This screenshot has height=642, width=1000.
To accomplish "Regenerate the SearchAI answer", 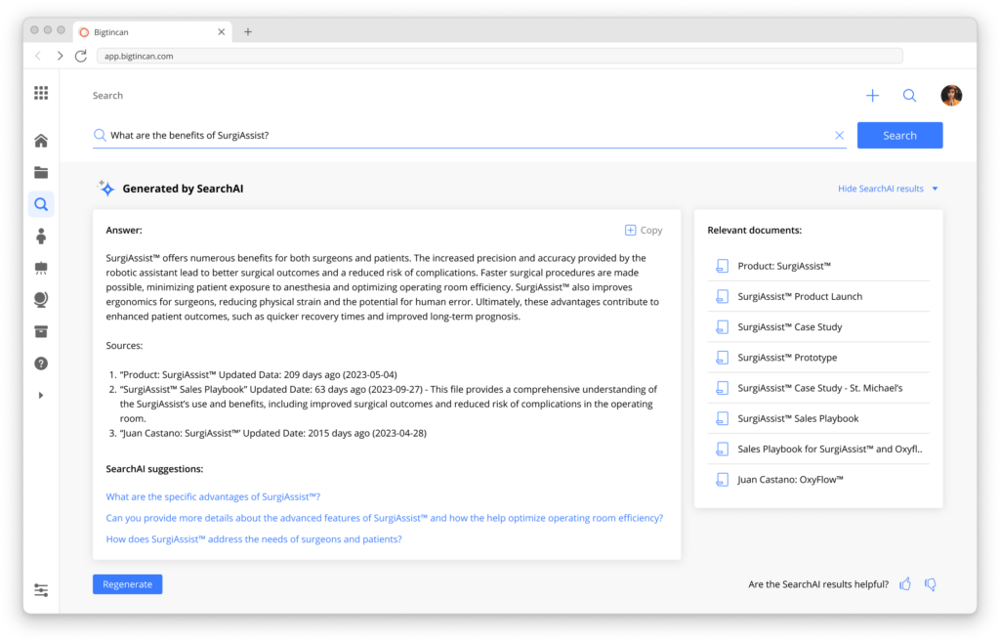I will [x=128, y=584].
